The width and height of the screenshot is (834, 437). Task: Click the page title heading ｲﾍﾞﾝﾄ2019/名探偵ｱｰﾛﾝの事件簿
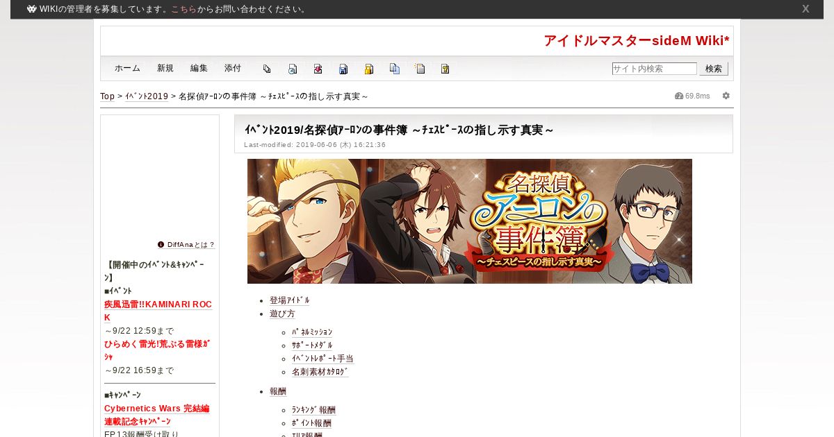tap(399, 130)
